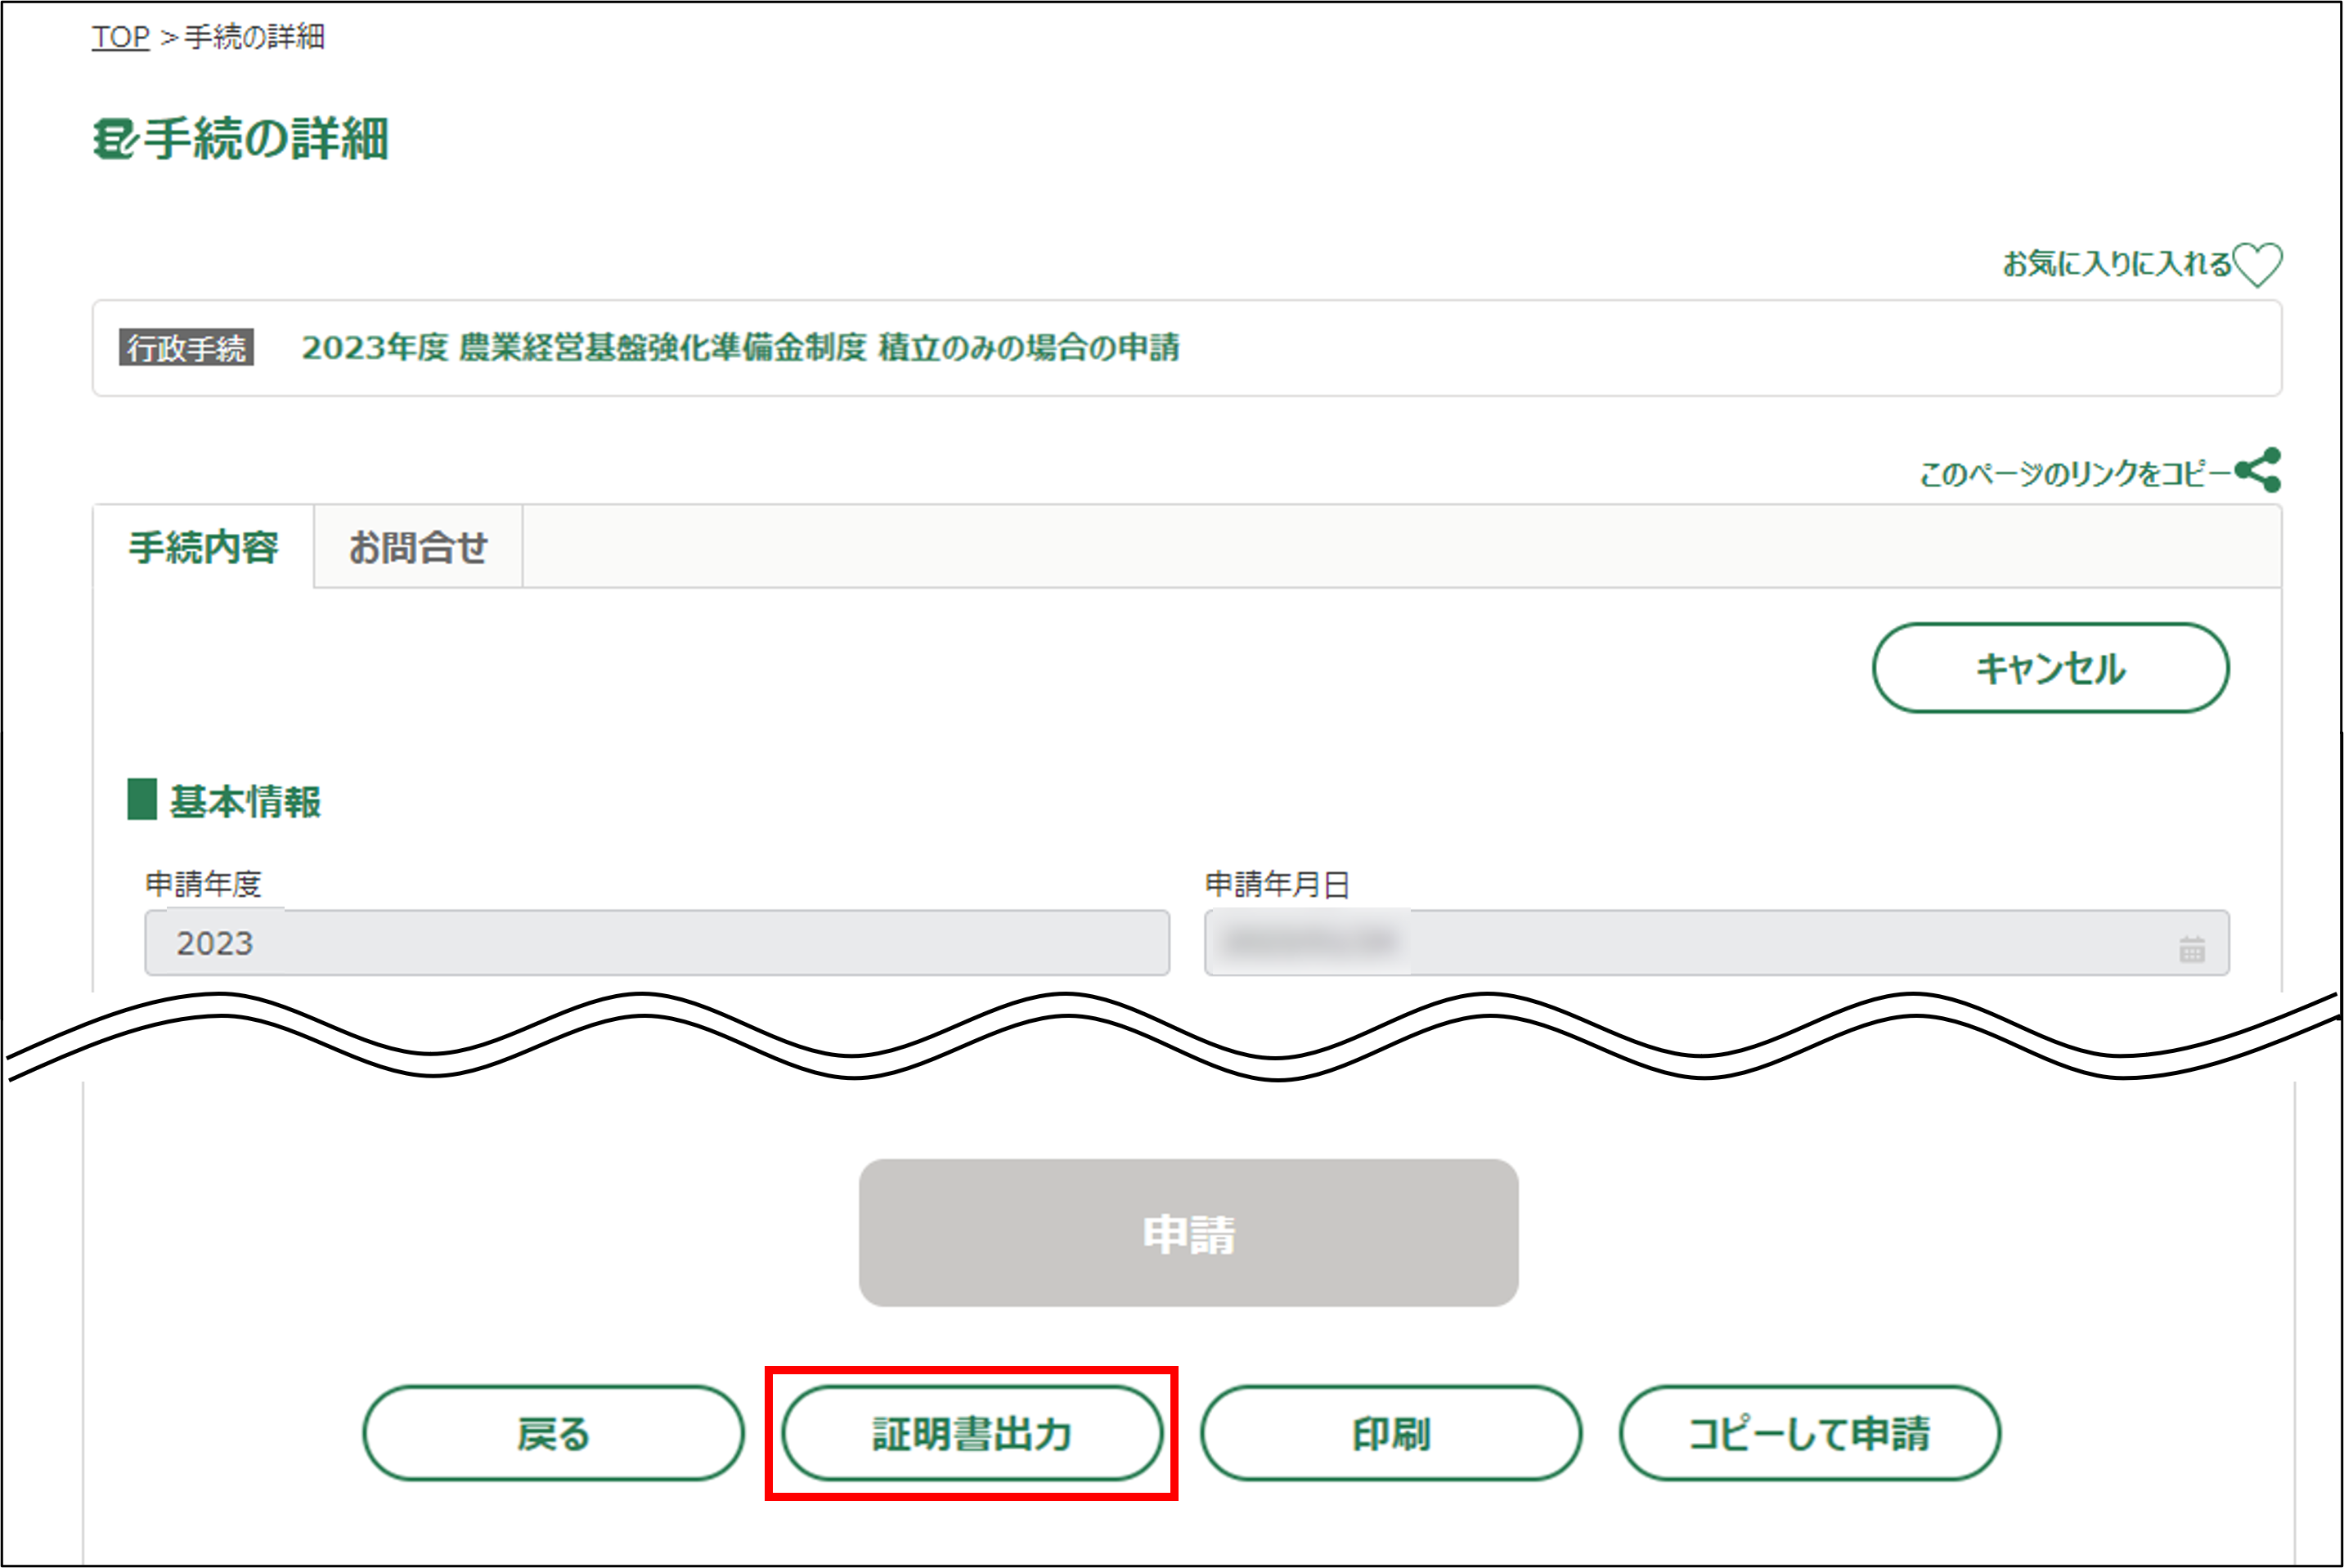Print using the 印刷 button
The width and height of the screenshot is (2344, 1568).
(x=1390, y=1433)
